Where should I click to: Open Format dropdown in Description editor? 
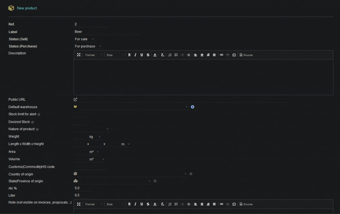(93, 55)
